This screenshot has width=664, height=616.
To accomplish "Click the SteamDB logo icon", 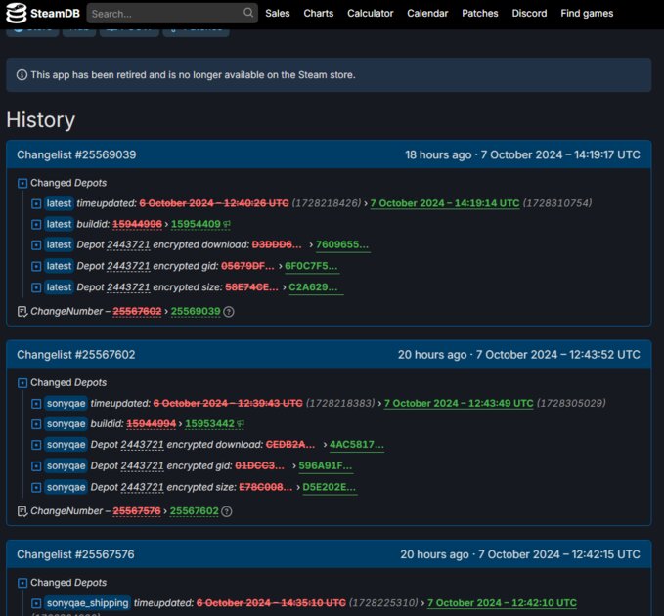I will tap(16, 13).
